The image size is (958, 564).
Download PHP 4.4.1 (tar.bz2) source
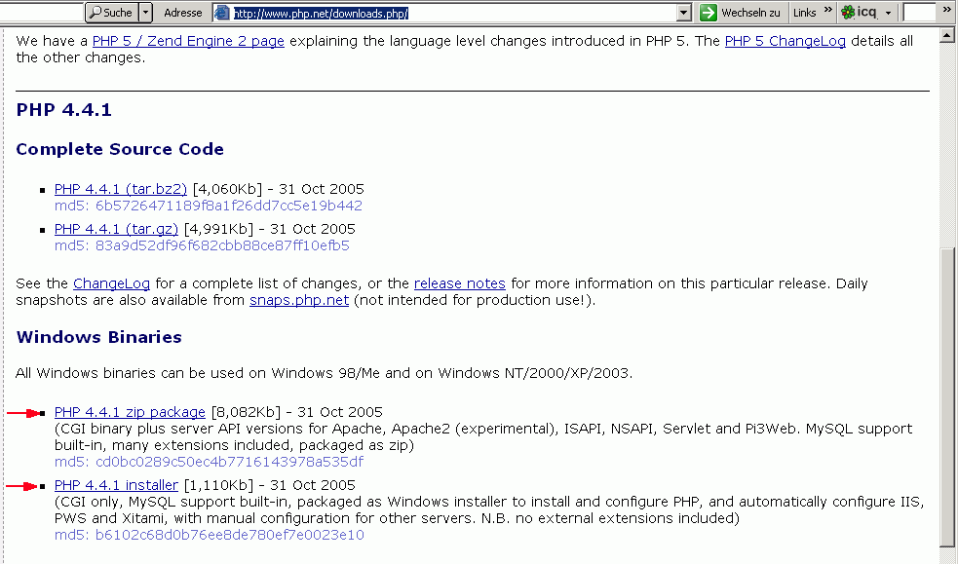point(121,189)
